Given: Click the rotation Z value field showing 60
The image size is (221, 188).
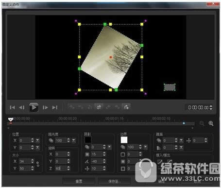Looking at the screenshot, I should pos(61,169).
